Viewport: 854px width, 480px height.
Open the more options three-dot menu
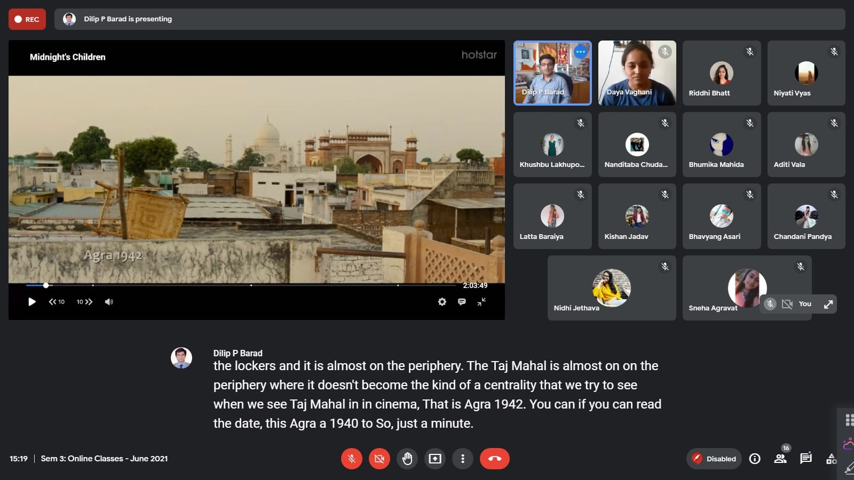point(463,459)
